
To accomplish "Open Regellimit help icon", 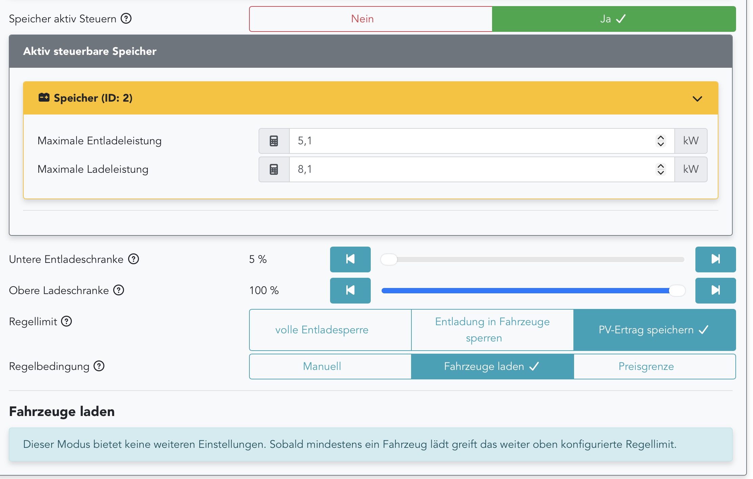I will coord(66,321).
